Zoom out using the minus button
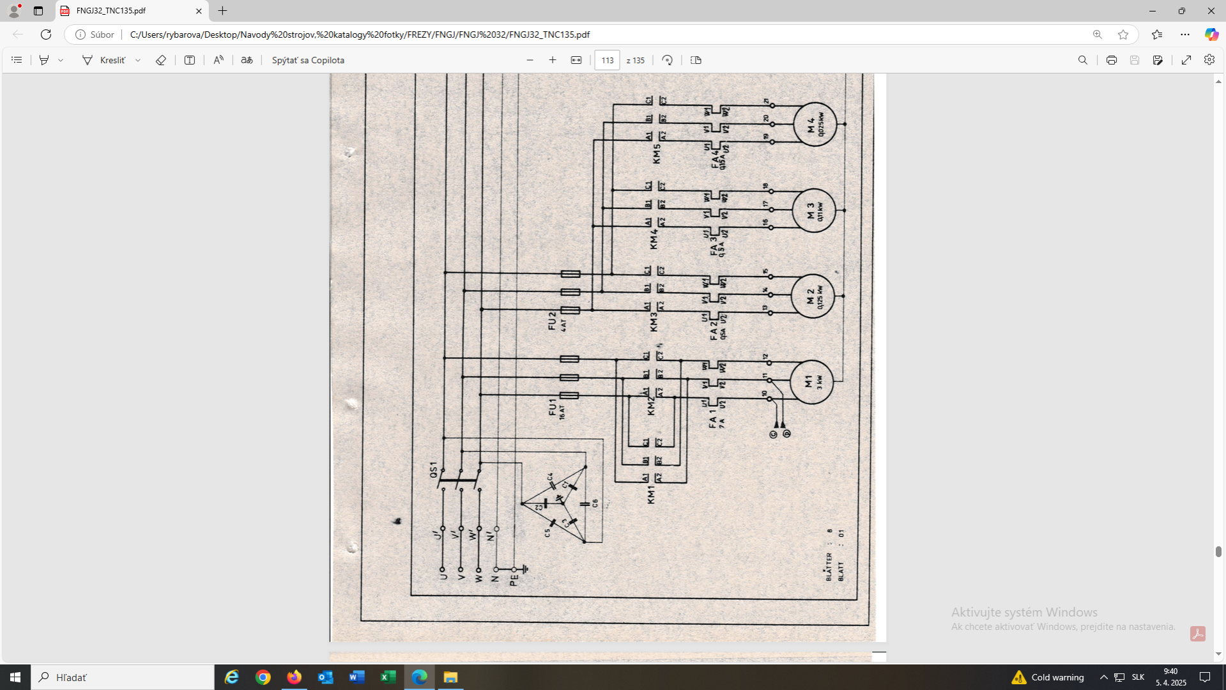 click(x=530, y=60)
